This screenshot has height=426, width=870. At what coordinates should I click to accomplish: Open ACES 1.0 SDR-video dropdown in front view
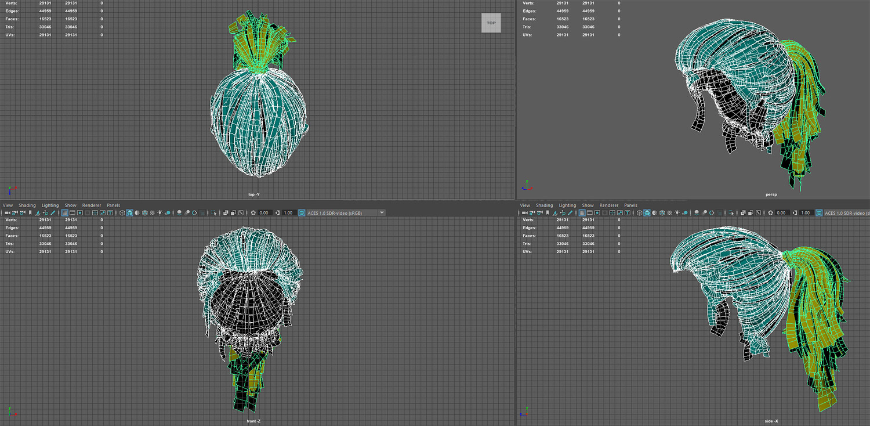point(346,213)
